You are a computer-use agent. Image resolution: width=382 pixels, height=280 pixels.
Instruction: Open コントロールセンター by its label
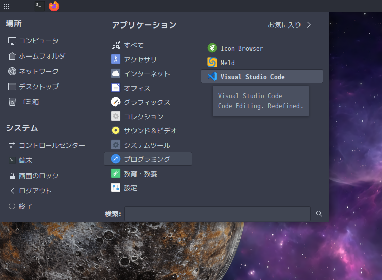52,145
